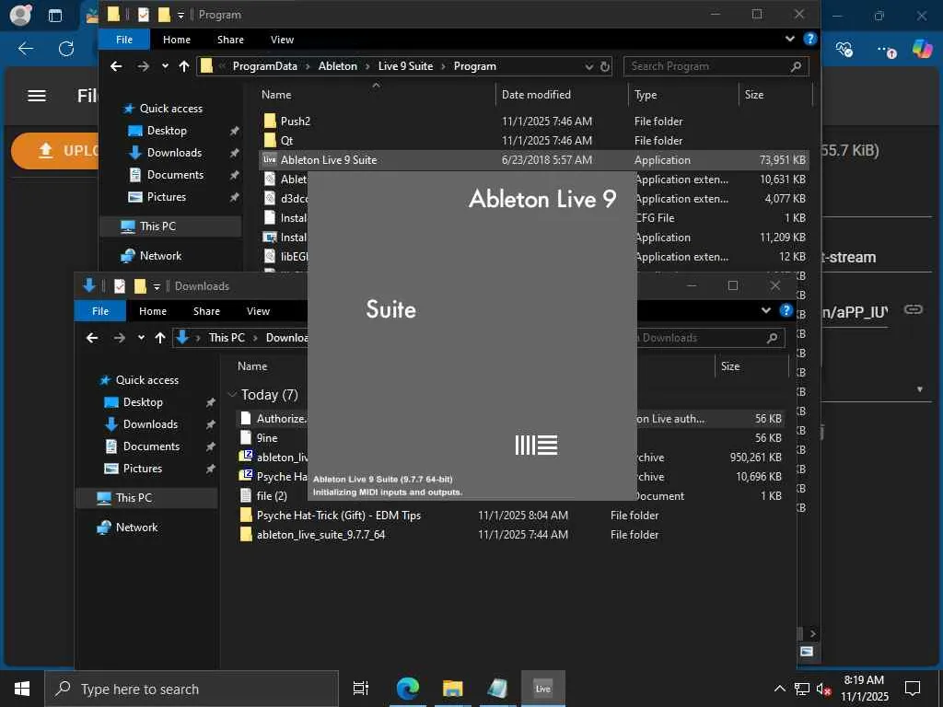Screen dimensions: 943x707
Task: Open Share tab in Program window
Action: pos(230,39)
